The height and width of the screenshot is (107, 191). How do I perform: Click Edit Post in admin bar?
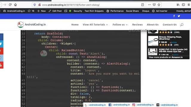coord(55,11)
